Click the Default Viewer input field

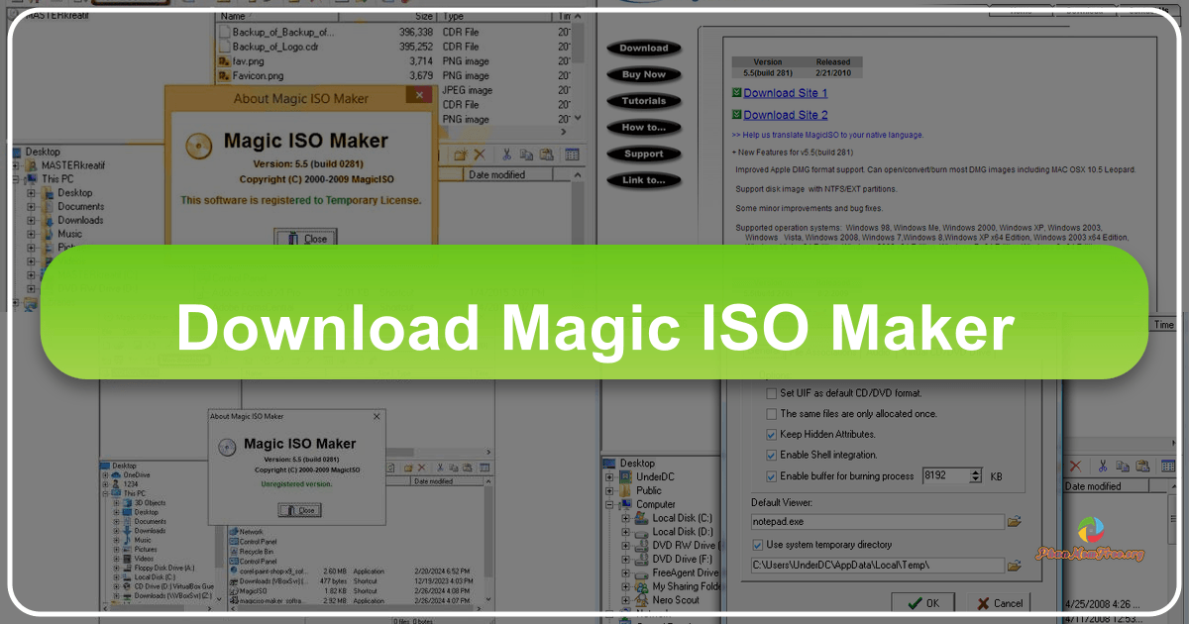pos(877,521)
